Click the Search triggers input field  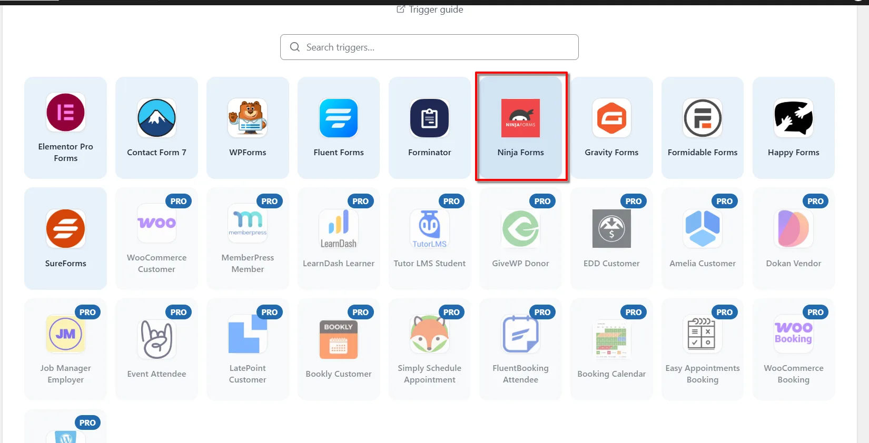pos(429,47)
